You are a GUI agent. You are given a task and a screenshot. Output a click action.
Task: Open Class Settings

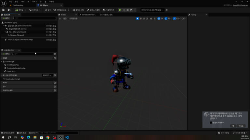[x=78, y=10]
